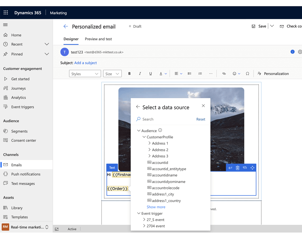Expand the 27_S event node
Screen dimensions: 302x241
click(144, 220)
